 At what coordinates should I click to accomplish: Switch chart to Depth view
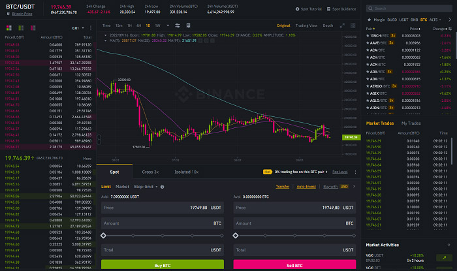click(328, 25)
